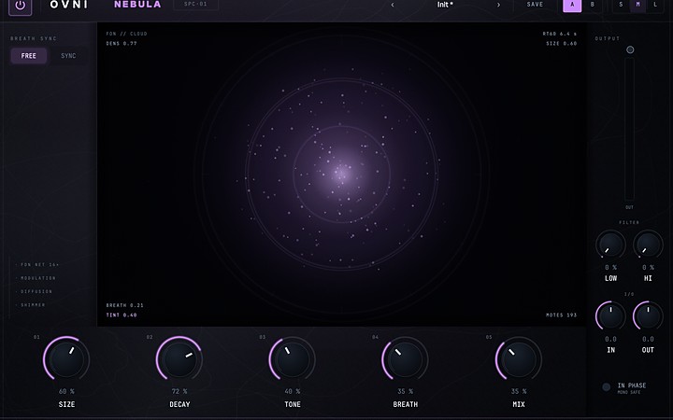This screenshot has width=673, height=420.
Task: Select B state slot
Action: coord(593,5)
